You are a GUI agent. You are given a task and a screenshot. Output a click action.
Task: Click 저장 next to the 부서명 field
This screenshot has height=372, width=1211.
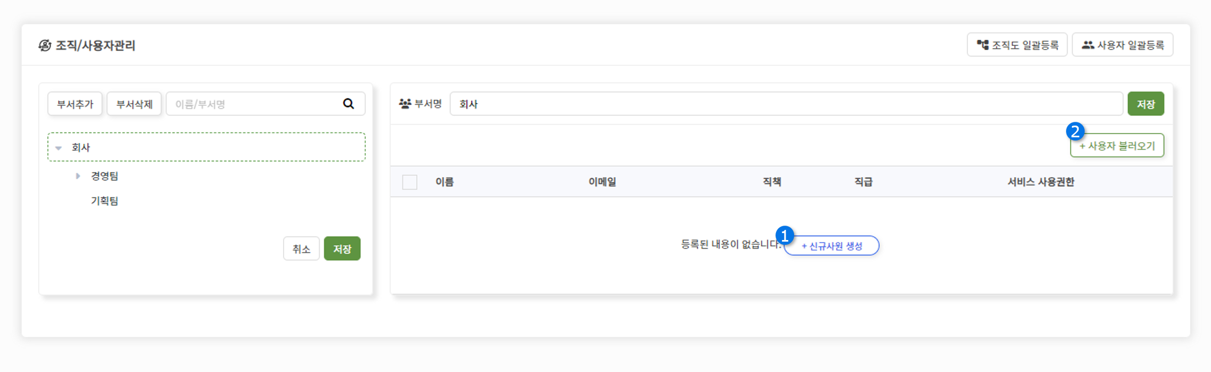(1145, 104)
